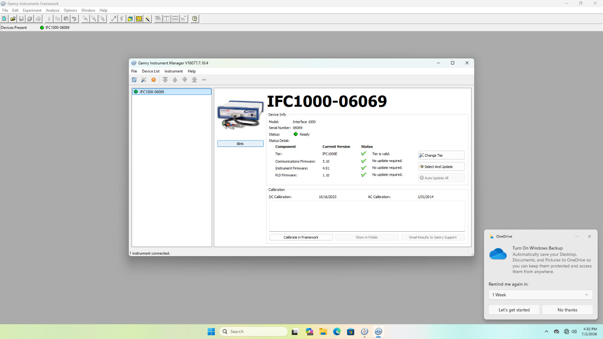Click Show in Folder button
This screenshot has height=339, width=603.
pyautogui.click(x=367, y=237)
